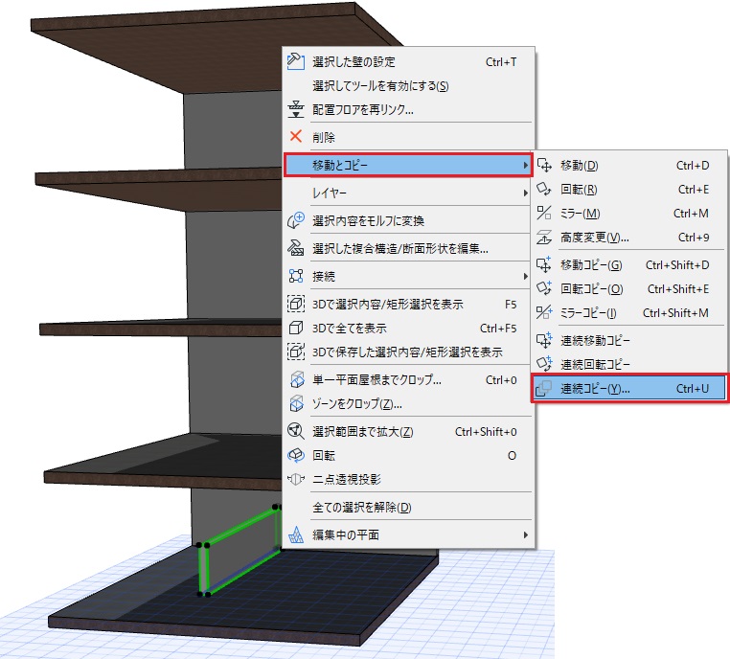Select 移動コピー(G) submenu entry
The height and width of the screenshot is (659, 730).
[x=629, y=264]
